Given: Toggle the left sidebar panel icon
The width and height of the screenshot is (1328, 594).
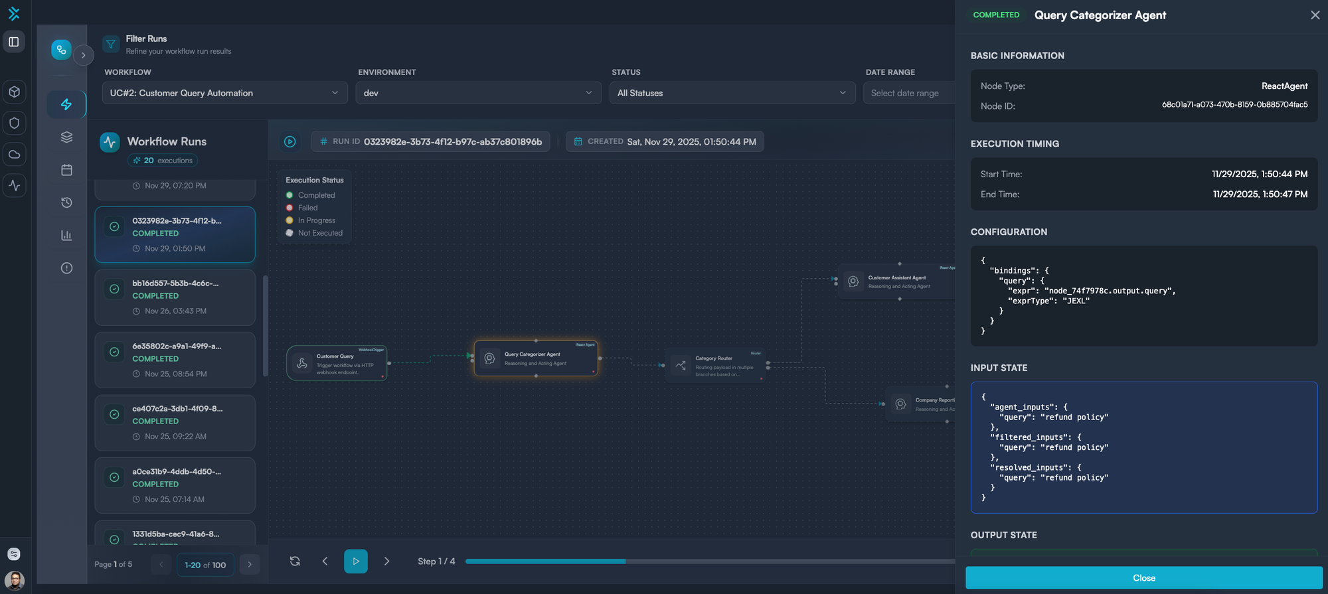Looking at the screenshot, I should 14,42.
